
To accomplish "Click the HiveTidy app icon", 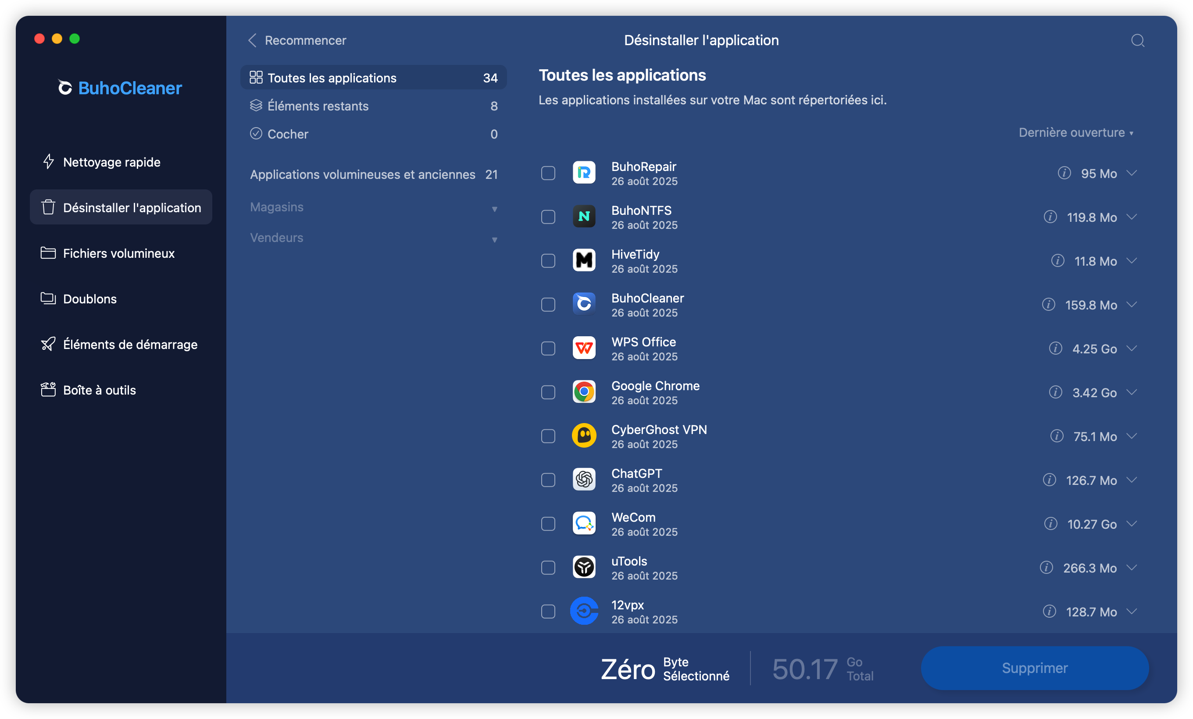I will (584, 260).
